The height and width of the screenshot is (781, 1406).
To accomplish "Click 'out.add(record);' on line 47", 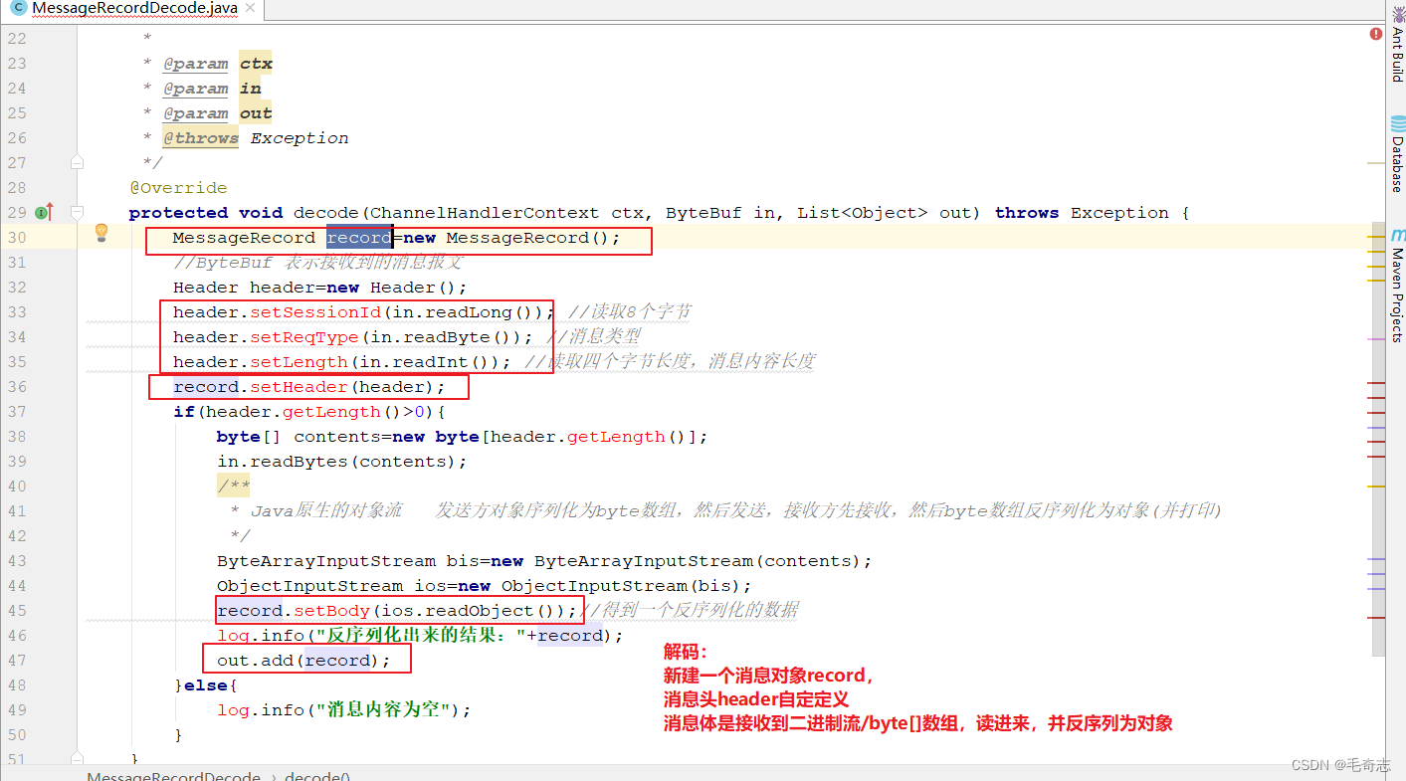I will tap(304, 661).
